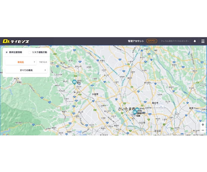Expand the すべての車両 dropdown
The height and width of the screenshot is (172, 207).
(26, 70)
